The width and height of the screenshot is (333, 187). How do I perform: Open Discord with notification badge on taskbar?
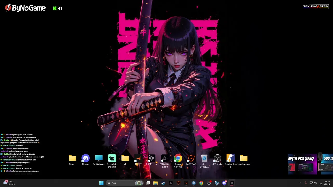tap(224, 183)
